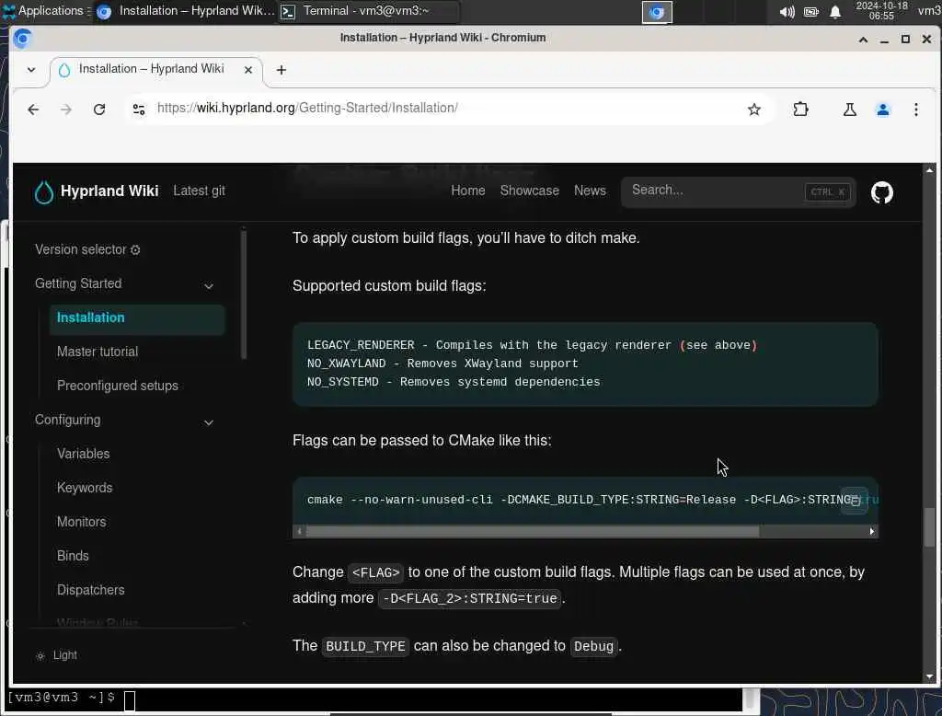Click the sidebar scrollbar thumb
This screenshot has width=942, height=716.
(x=243, y=294)
